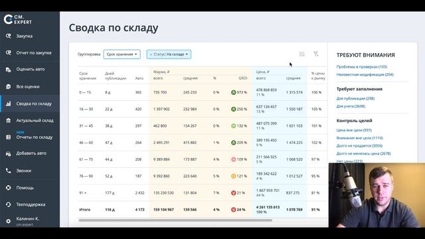Click the ТРЕБУЮТ ВНИМАНИЯ panel heading

pyautogui.click(x=365, y=55)
